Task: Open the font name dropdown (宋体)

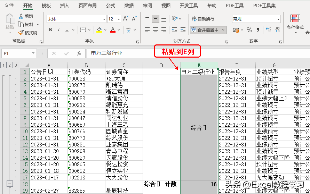Action: [104, 19]
